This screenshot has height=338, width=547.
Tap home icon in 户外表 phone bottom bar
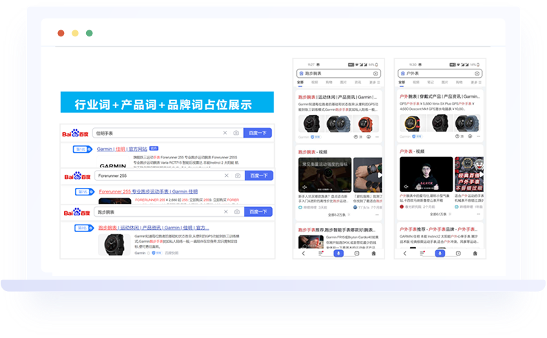tap(475, 254)
